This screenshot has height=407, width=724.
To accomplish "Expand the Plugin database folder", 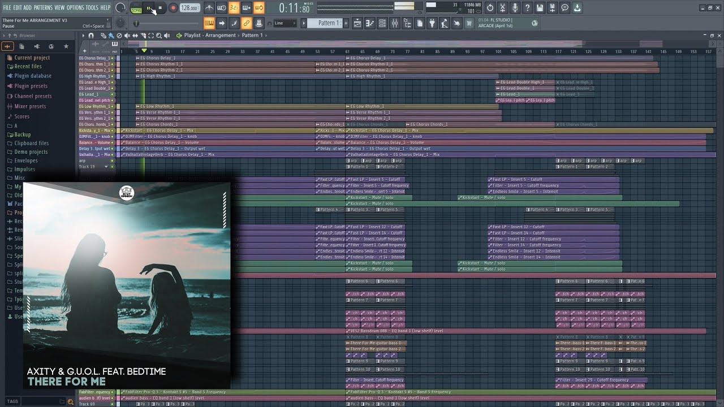I will point(33,76).
